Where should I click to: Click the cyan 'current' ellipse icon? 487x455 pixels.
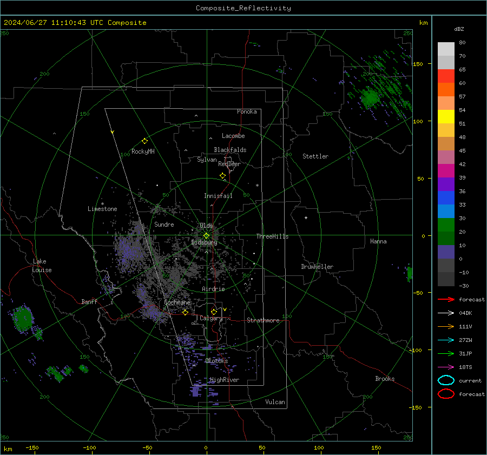[446, 380]
